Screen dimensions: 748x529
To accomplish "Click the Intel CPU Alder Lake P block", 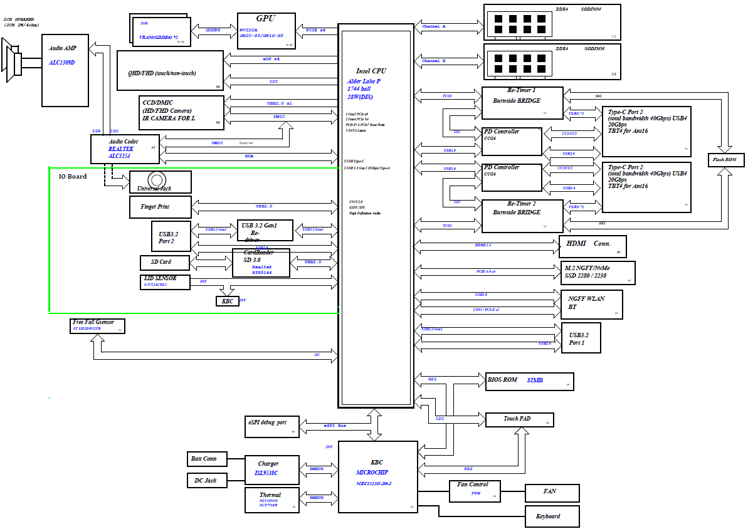I will point(376,213).
